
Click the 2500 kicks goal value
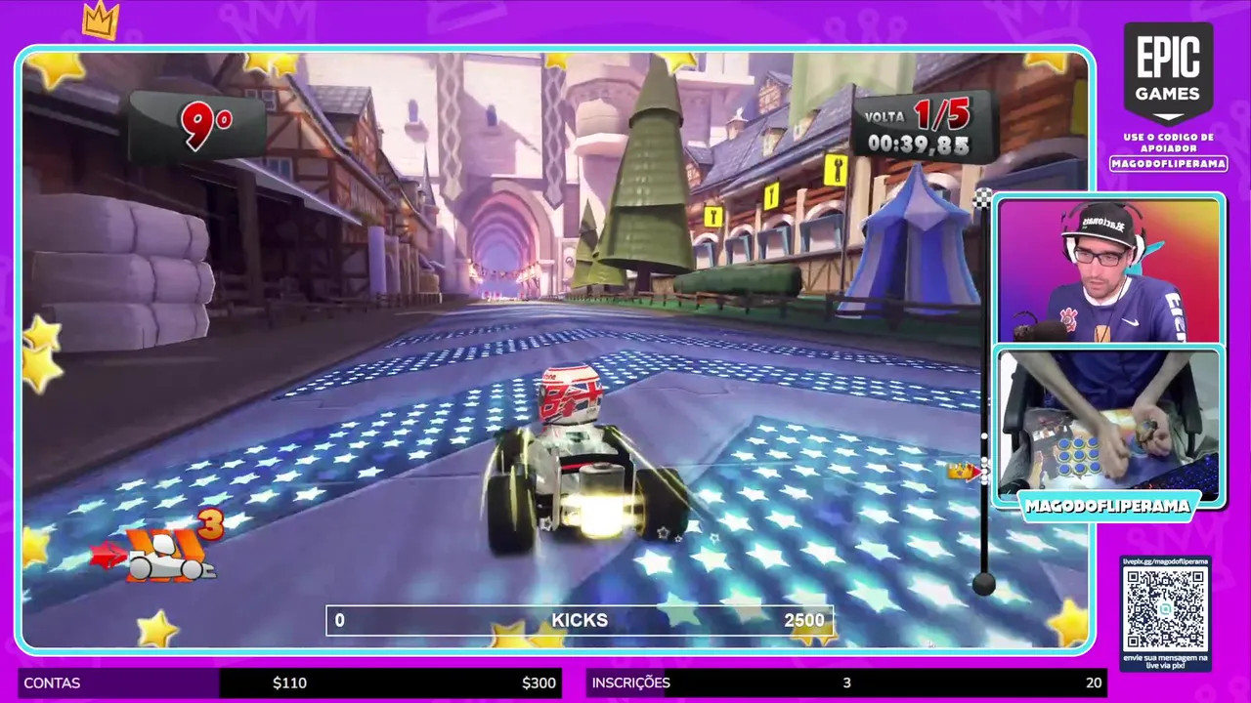(804, 620)
